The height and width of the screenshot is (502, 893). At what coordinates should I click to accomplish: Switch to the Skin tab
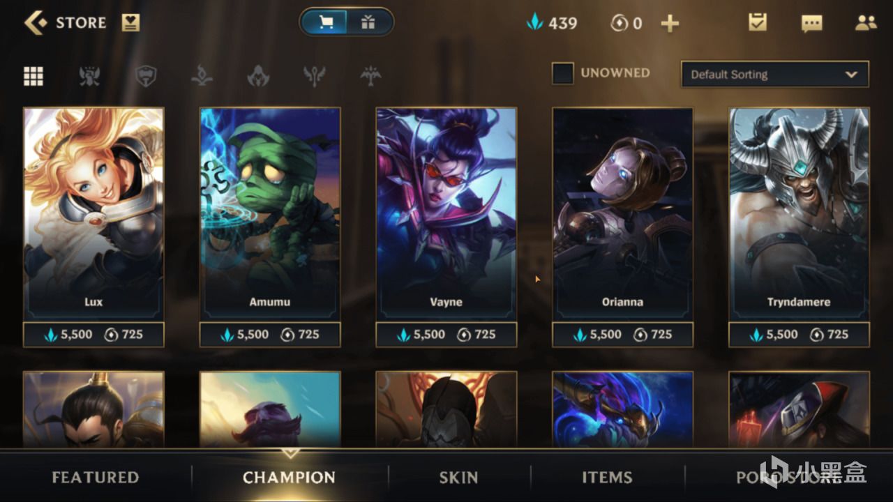tap(458, 478)
